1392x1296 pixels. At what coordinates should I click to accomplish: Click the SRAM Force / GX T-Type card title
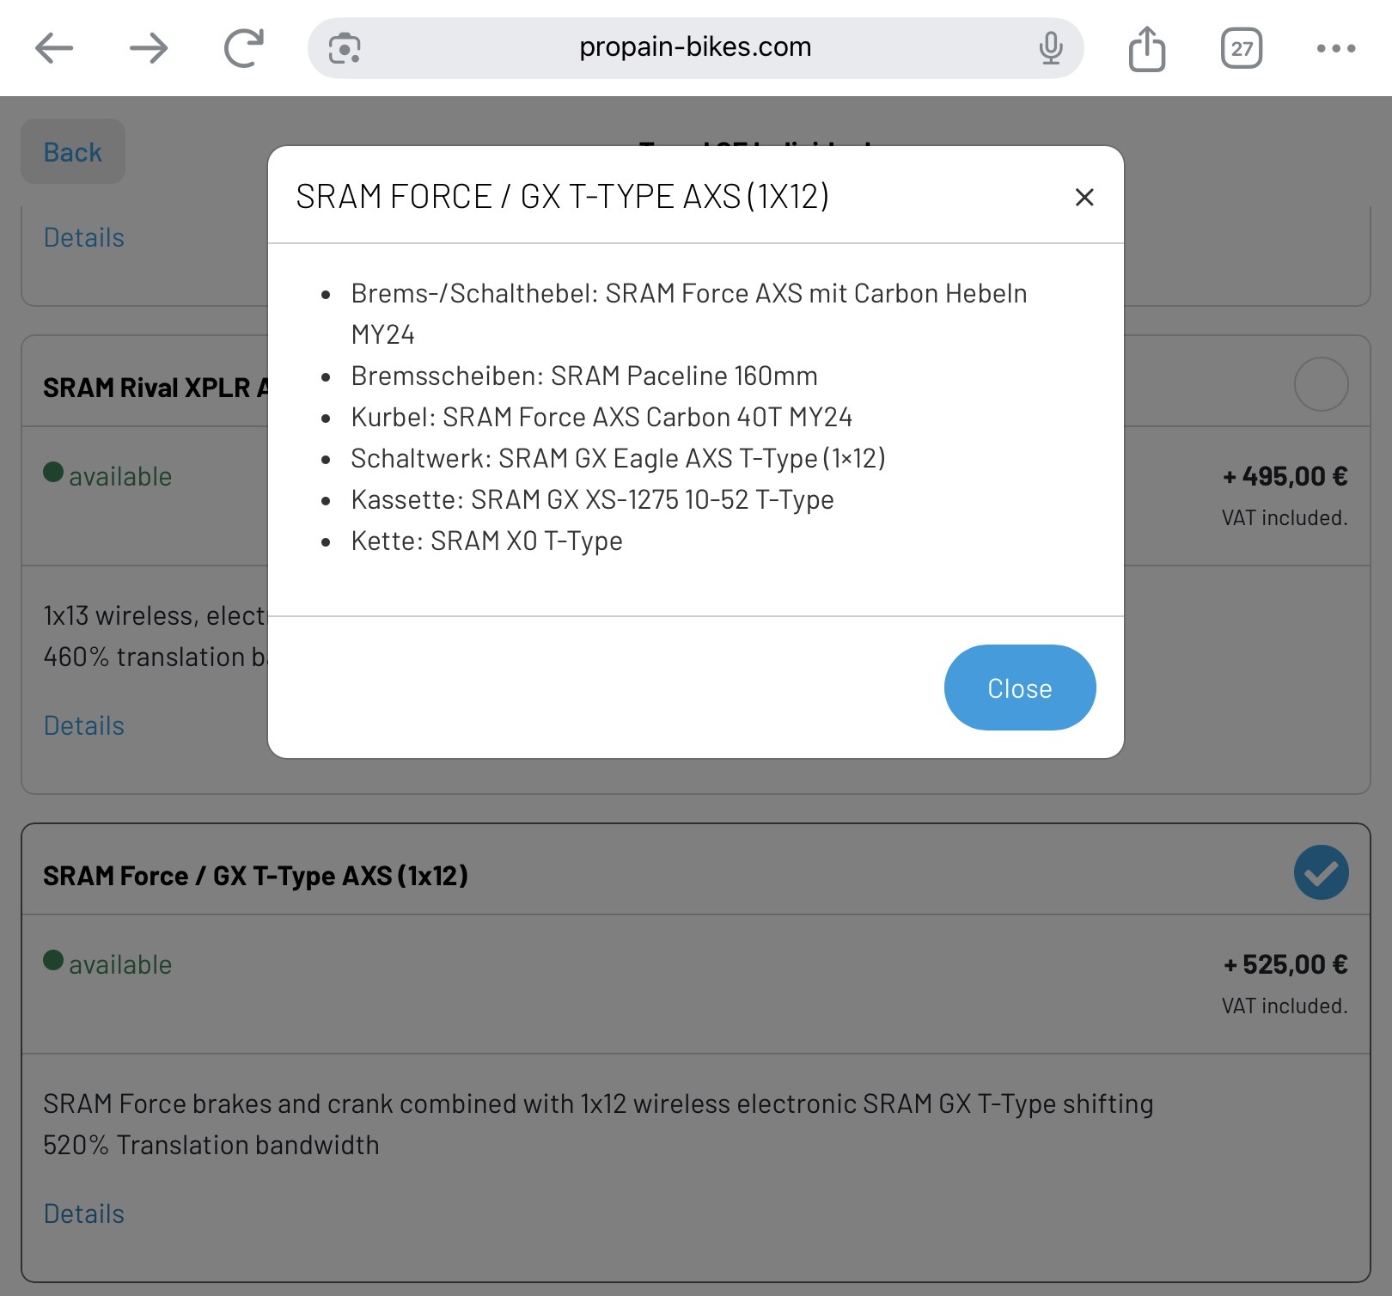click(255, 876)
